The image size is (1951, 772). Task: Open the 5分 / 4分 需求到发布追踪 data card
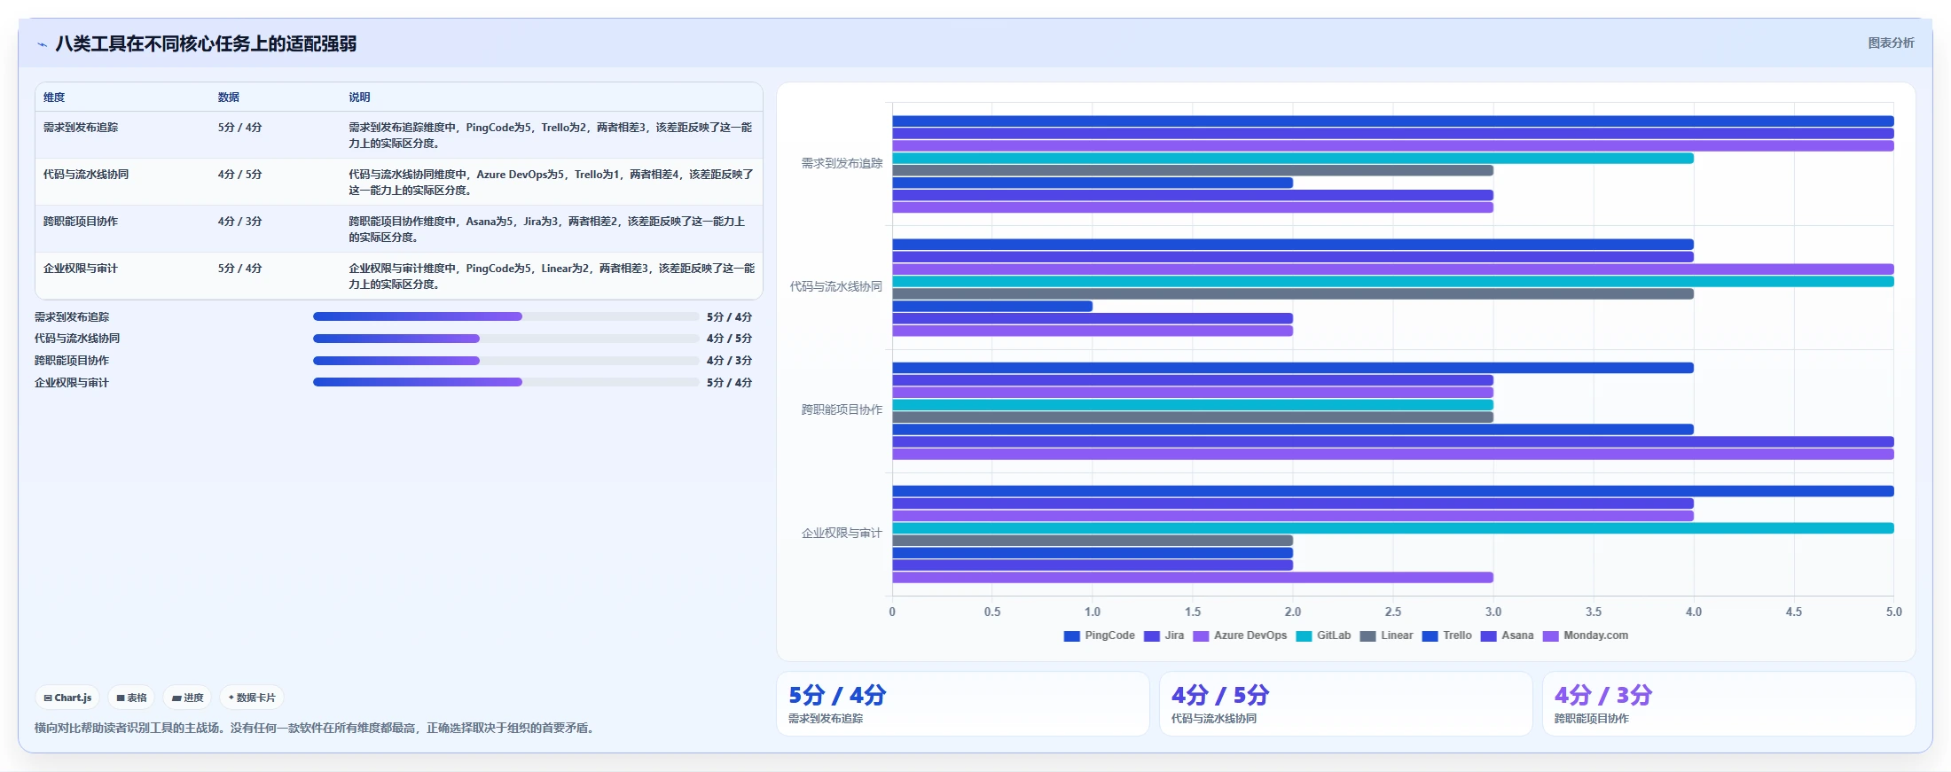pos(963,704)
